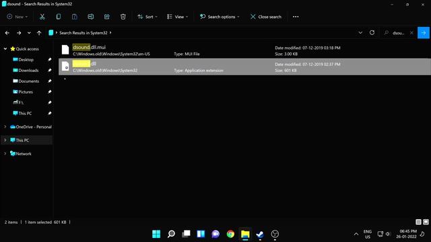Click the pin icon beside Downloads
431x242 pixels.
[50, 70]
